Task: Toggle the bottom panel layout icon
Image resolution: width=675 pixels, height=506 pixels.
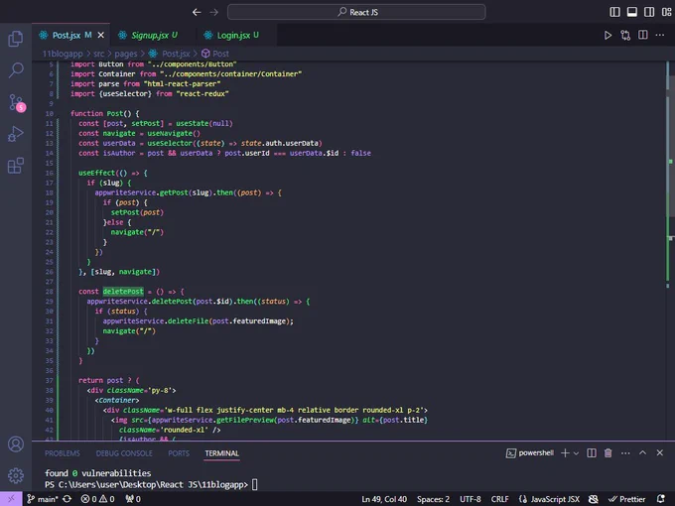Action: (x=632, y=12)
